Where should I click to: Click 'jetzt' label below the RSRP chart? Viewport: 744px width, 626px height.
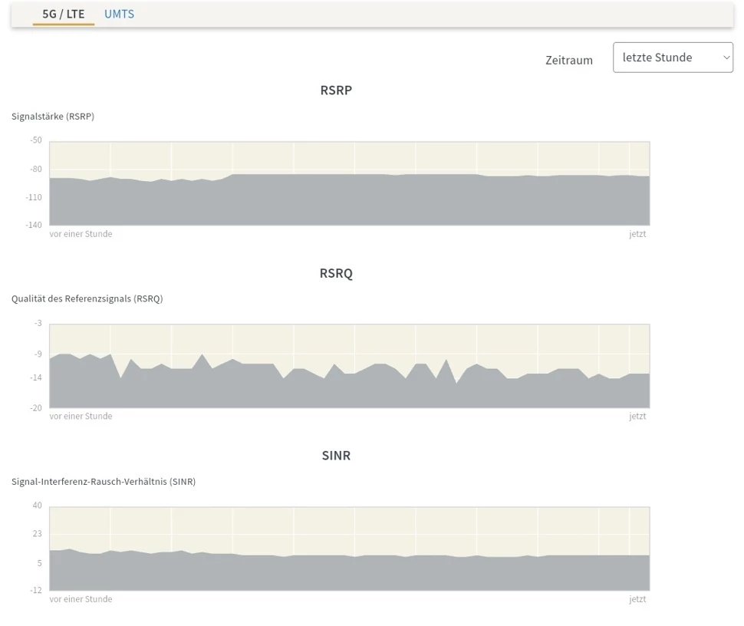pyautogui.click(x=637, y=234)
